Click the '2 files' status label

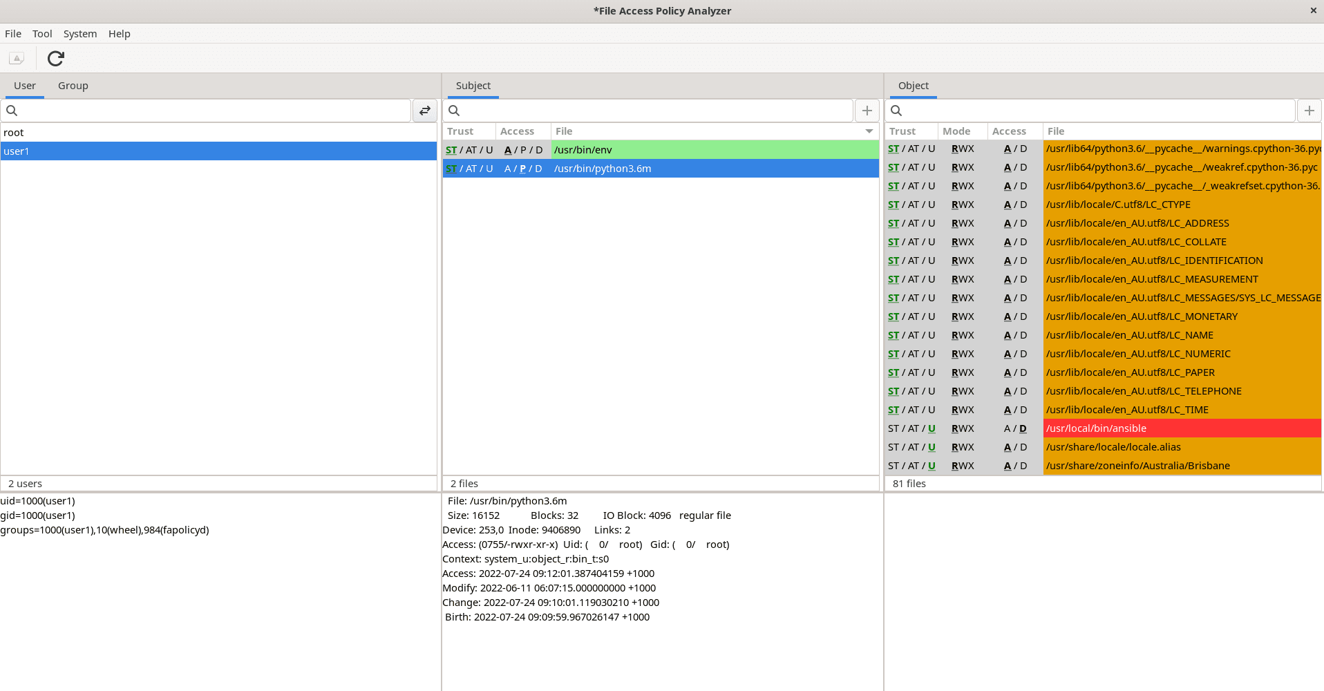point(464,484)
